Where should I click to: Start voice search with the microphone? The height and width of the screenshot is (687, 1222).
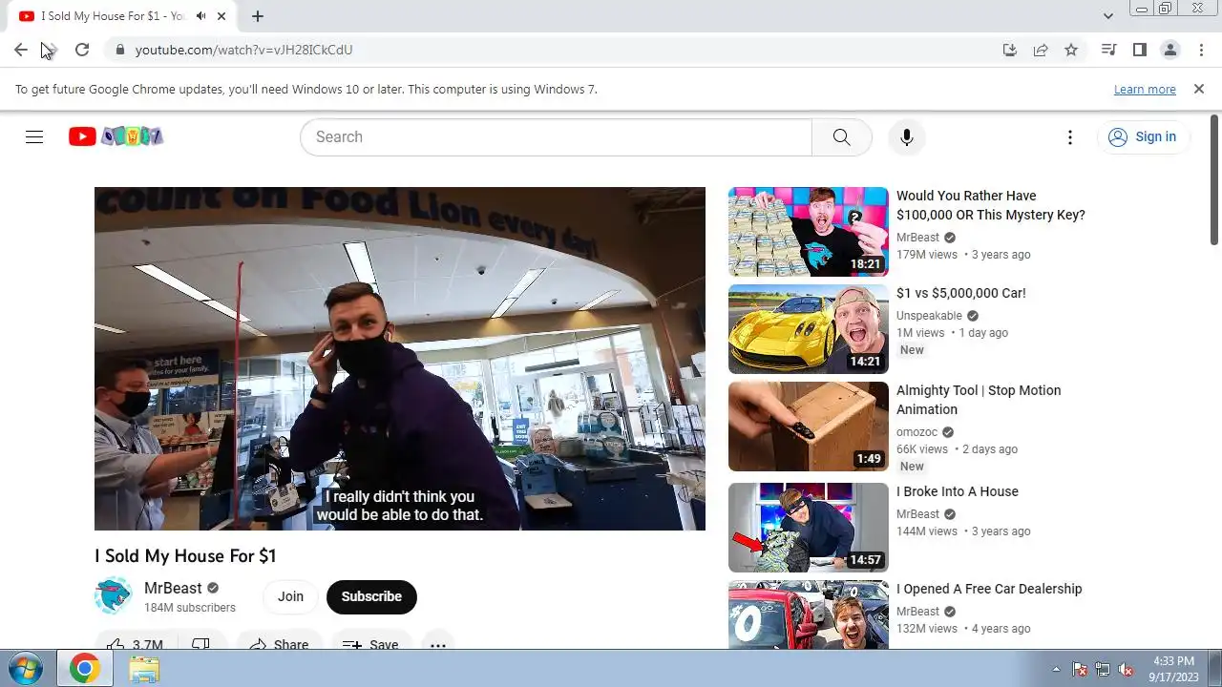906,136
